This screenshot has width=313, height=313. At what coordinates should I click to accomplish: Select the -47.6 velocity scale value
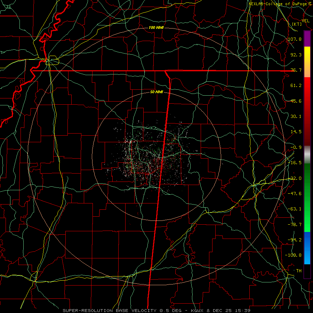[295, 194]
